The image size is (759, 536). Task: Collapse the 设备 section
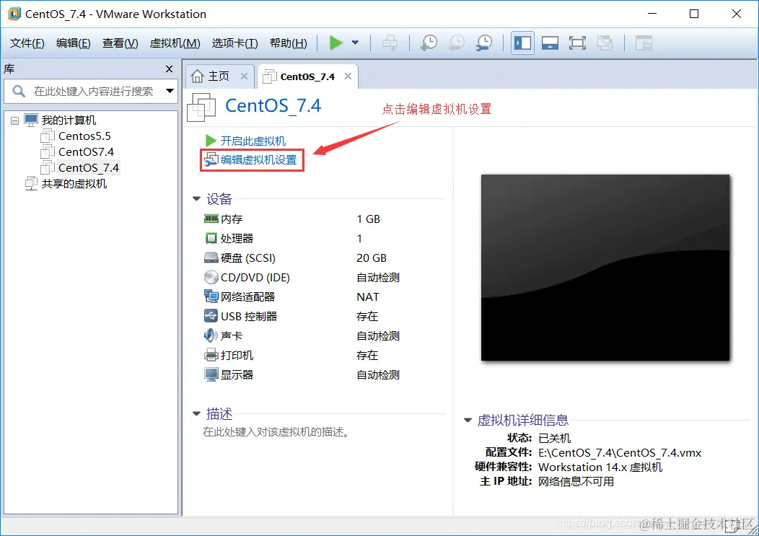(x=196, y=199)
